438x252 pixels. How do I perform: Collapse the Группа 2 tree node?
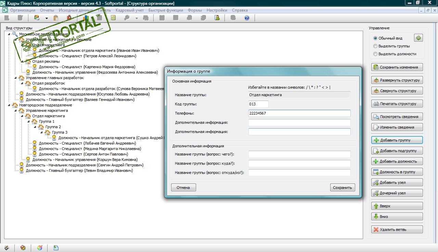(35, 127)
